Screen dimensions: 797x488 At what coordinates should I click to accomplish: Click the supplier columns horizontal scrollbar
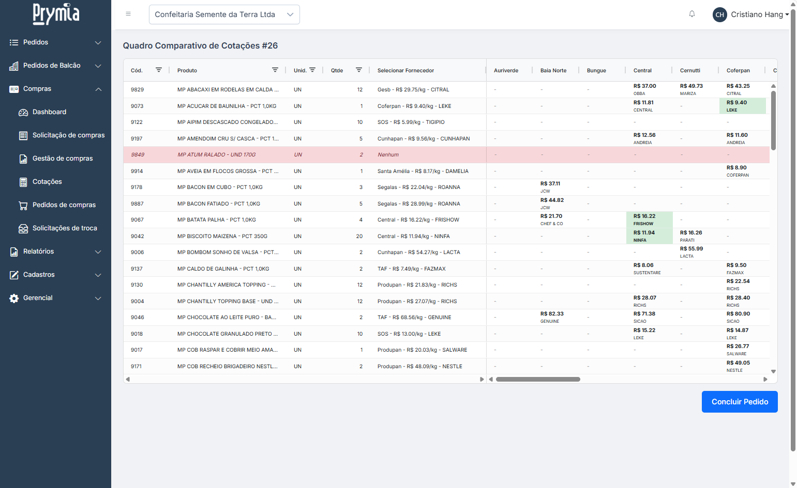(x=538, y=379)
